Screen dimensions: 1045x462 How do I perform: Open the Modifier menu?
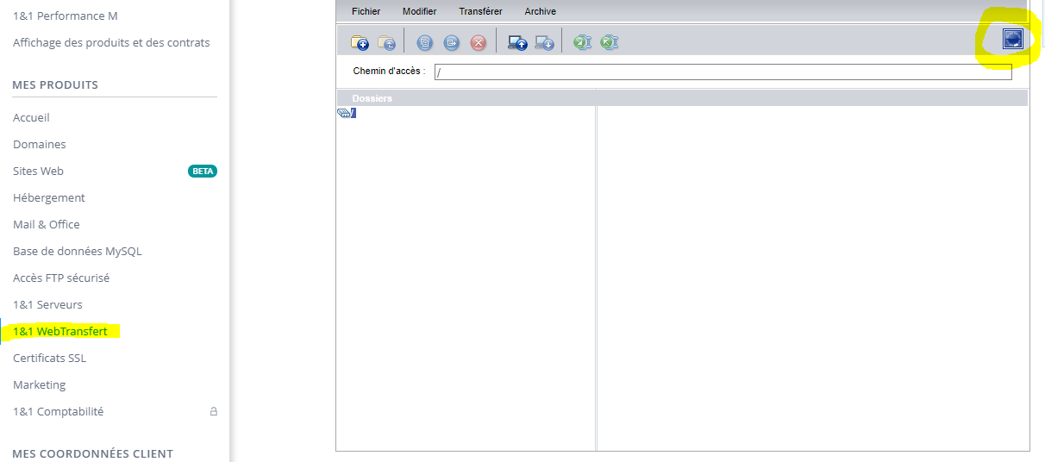pos(419,11)
